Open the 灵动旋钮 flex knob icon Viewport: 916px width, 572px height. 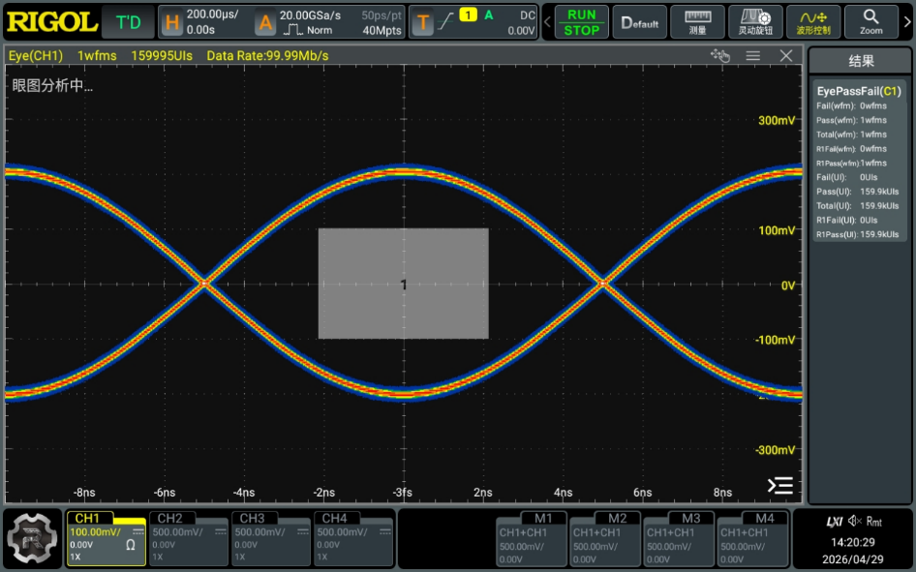[x=755, y=22]
